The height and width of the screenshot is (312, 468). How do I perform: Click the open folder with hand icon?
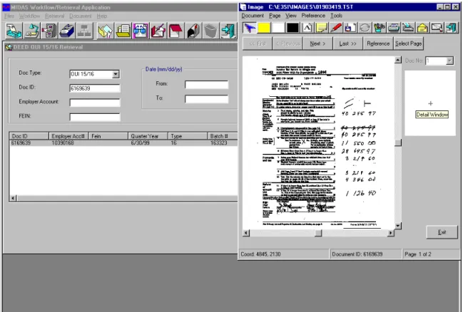tap(106, 31)
